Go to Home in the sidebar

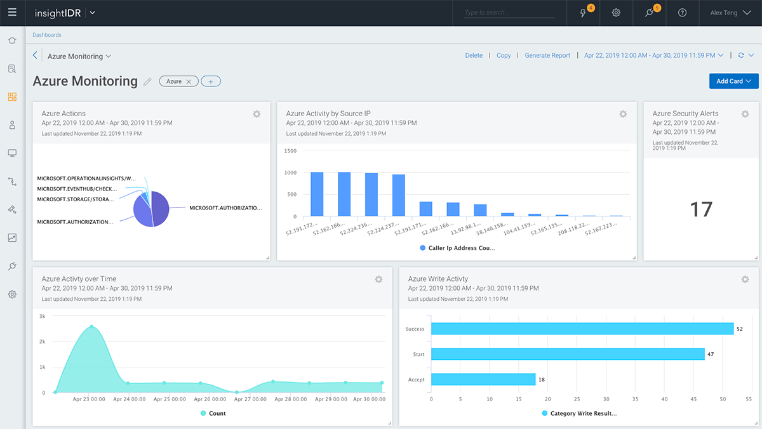[12, 41]
